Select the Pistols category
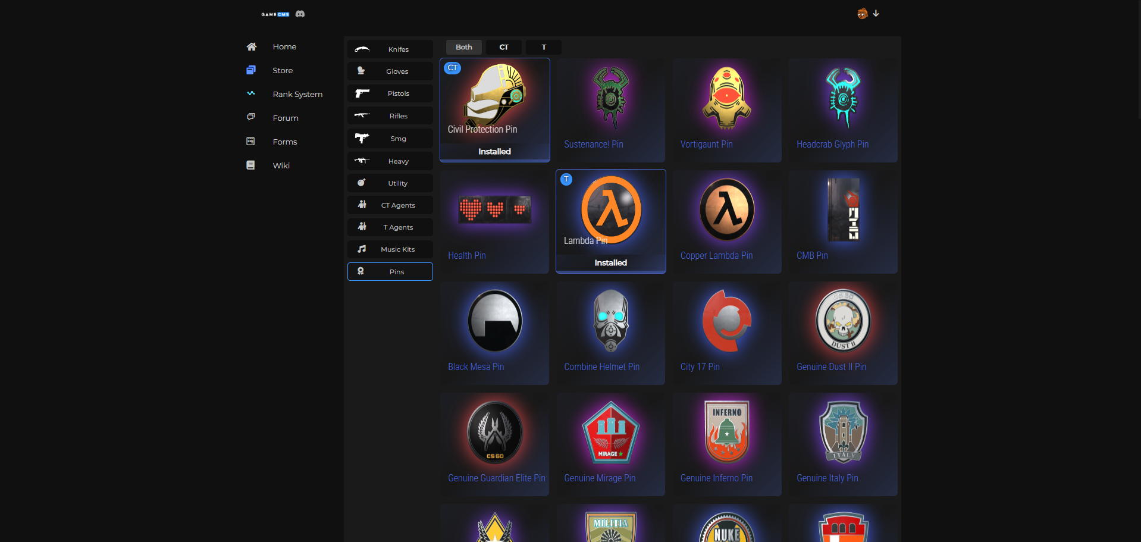Viewport: 1141px width, 542px height. (390, 93)
